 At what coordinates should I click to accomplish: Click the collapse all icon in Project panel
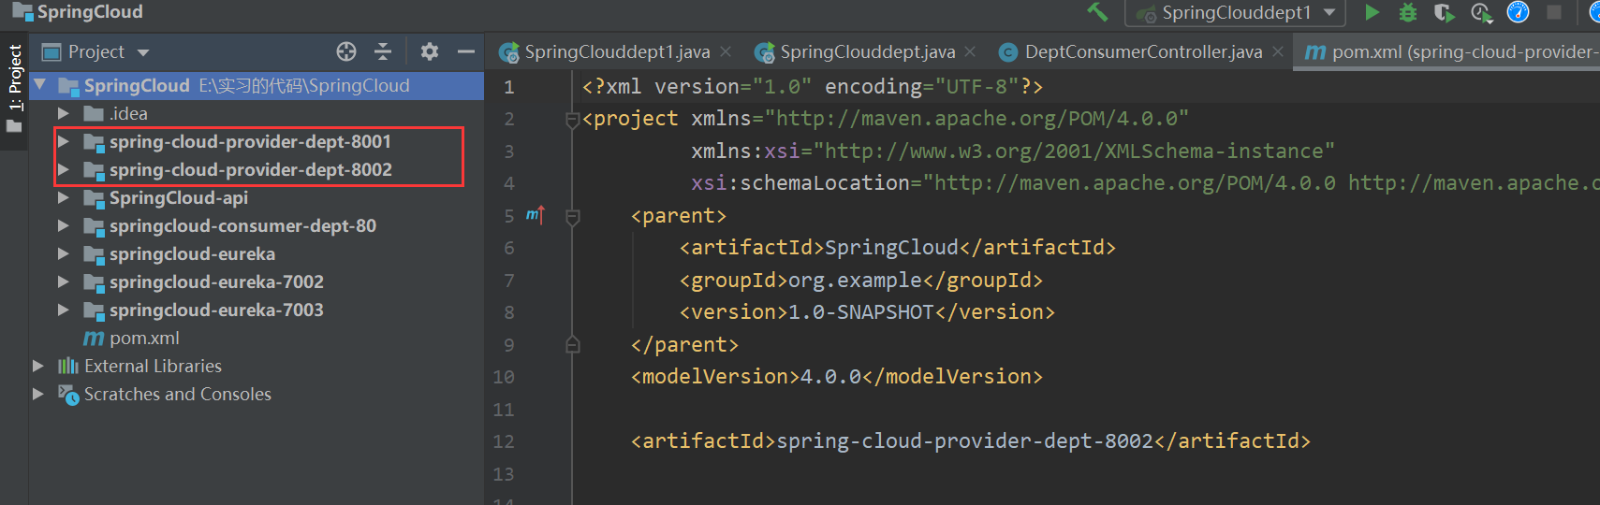(x=383, y=51)
